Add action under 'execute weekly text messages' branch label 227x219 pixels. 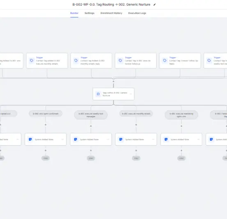[91, 126]
